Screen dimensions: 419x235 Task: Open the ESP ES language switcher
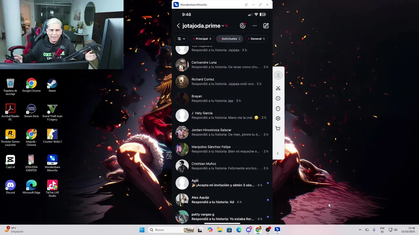coord(382,230)
